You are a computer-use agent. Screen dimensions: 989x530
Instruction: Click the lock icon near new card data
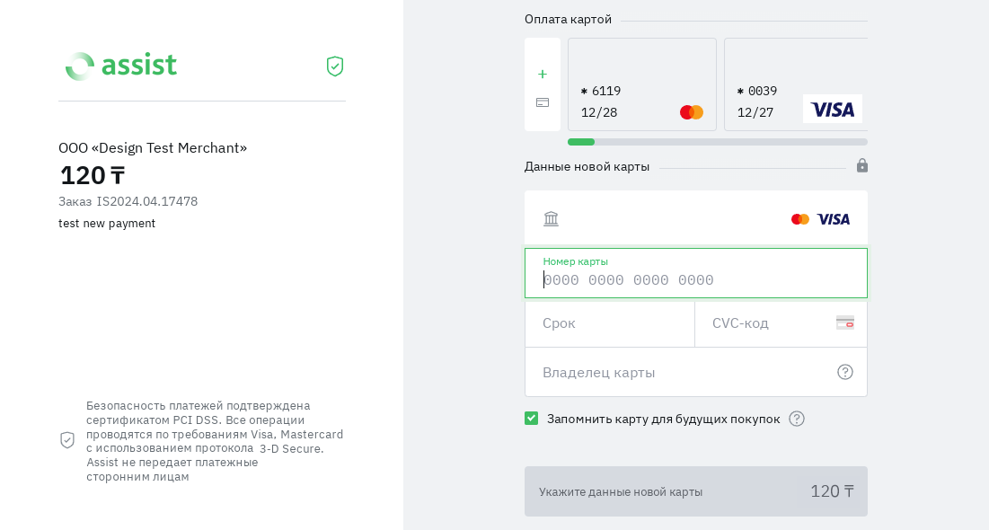[862, 165]
